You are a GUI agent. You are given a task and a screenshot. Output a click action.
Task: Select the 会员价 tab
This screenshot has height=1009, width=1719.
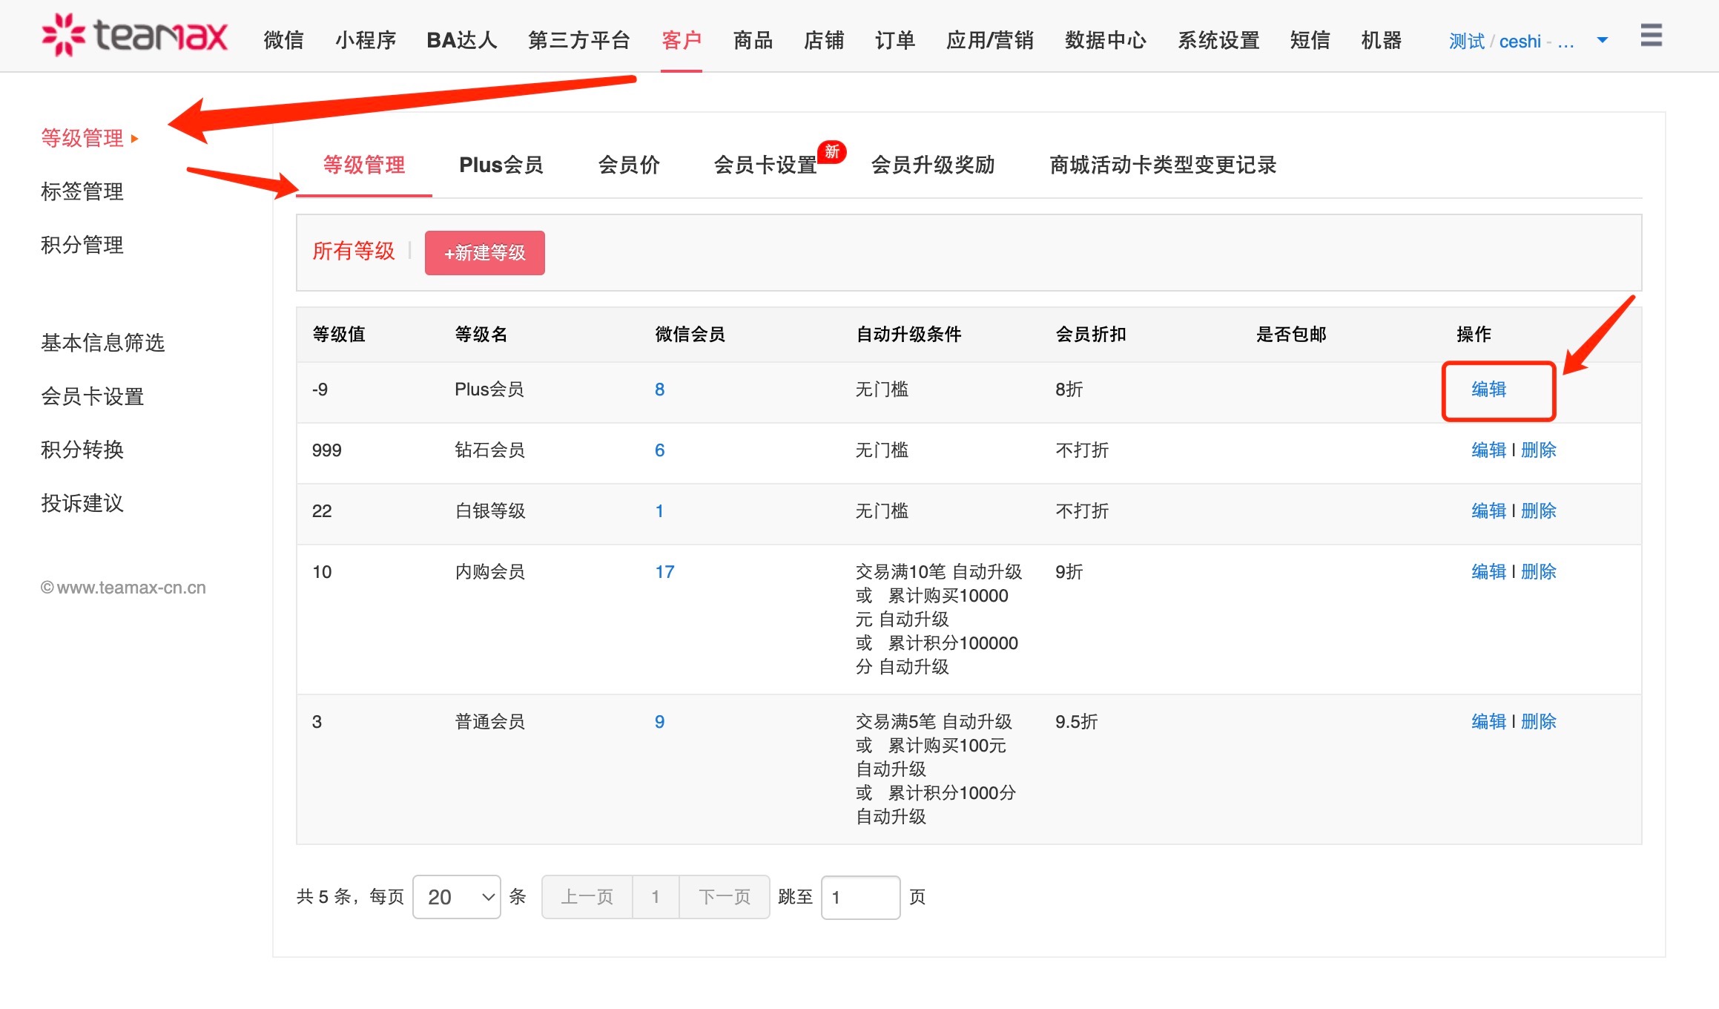click(628, 165)
